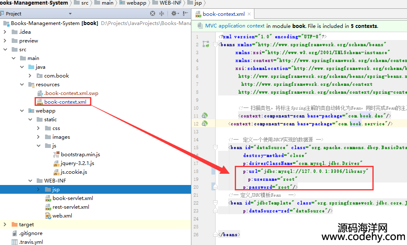The width and height of the screenshot is (407, 245).
Task: Collapse the webapp folder arrow
Action: point(22,111)
